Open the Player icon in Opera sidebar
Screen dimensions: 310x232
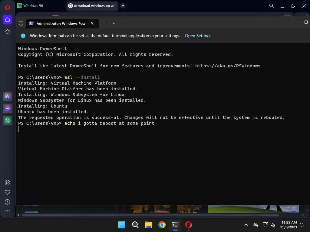click(x=8, y=183)
